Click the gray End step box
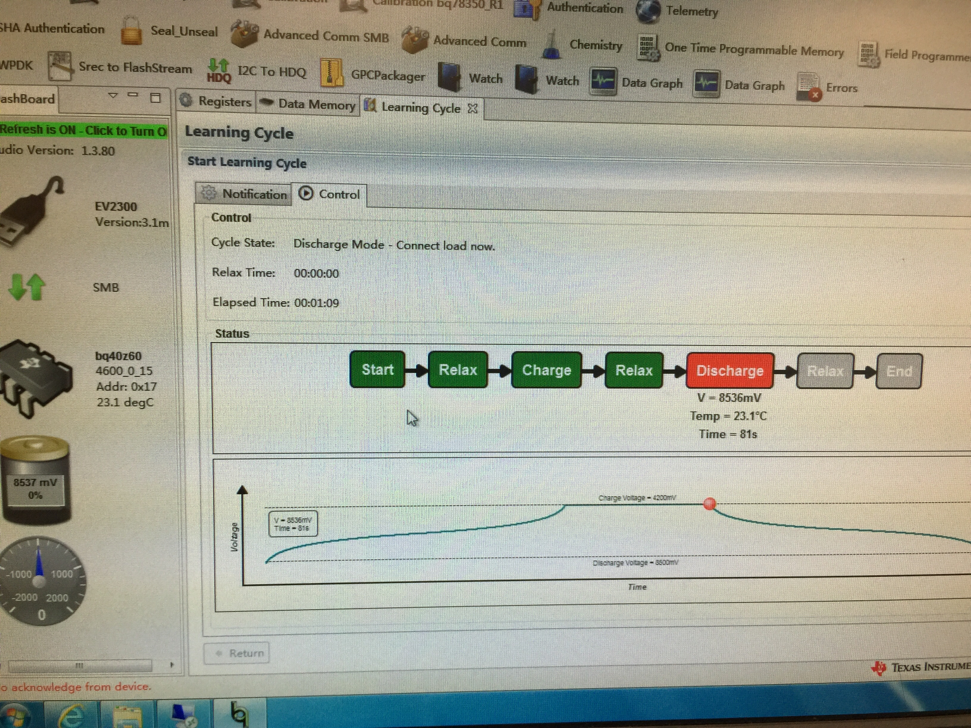Viewport: 971px width, 728px height. (899, 372)
